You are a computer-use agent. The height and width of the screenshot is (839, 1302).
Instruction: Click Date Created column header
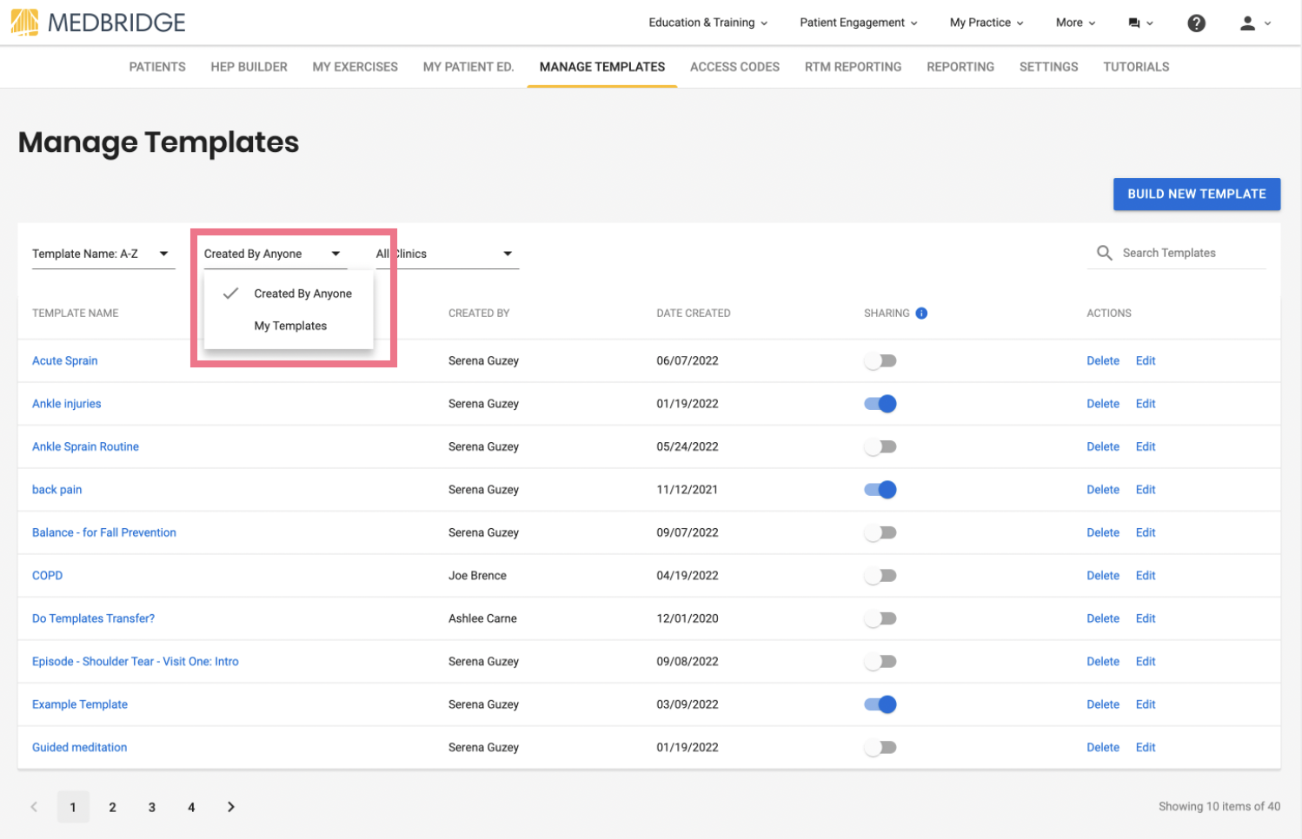pos(694,314)
